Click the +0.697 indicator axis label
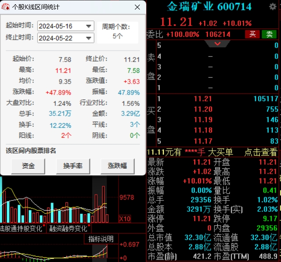The width and height of the screenshot is (281, 262). tap(129, 244)
